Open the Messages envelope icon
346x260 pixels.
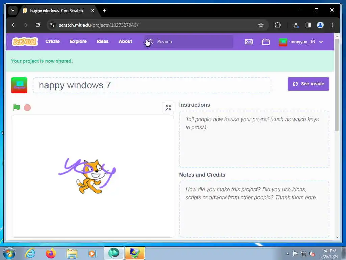click(249, 42)
